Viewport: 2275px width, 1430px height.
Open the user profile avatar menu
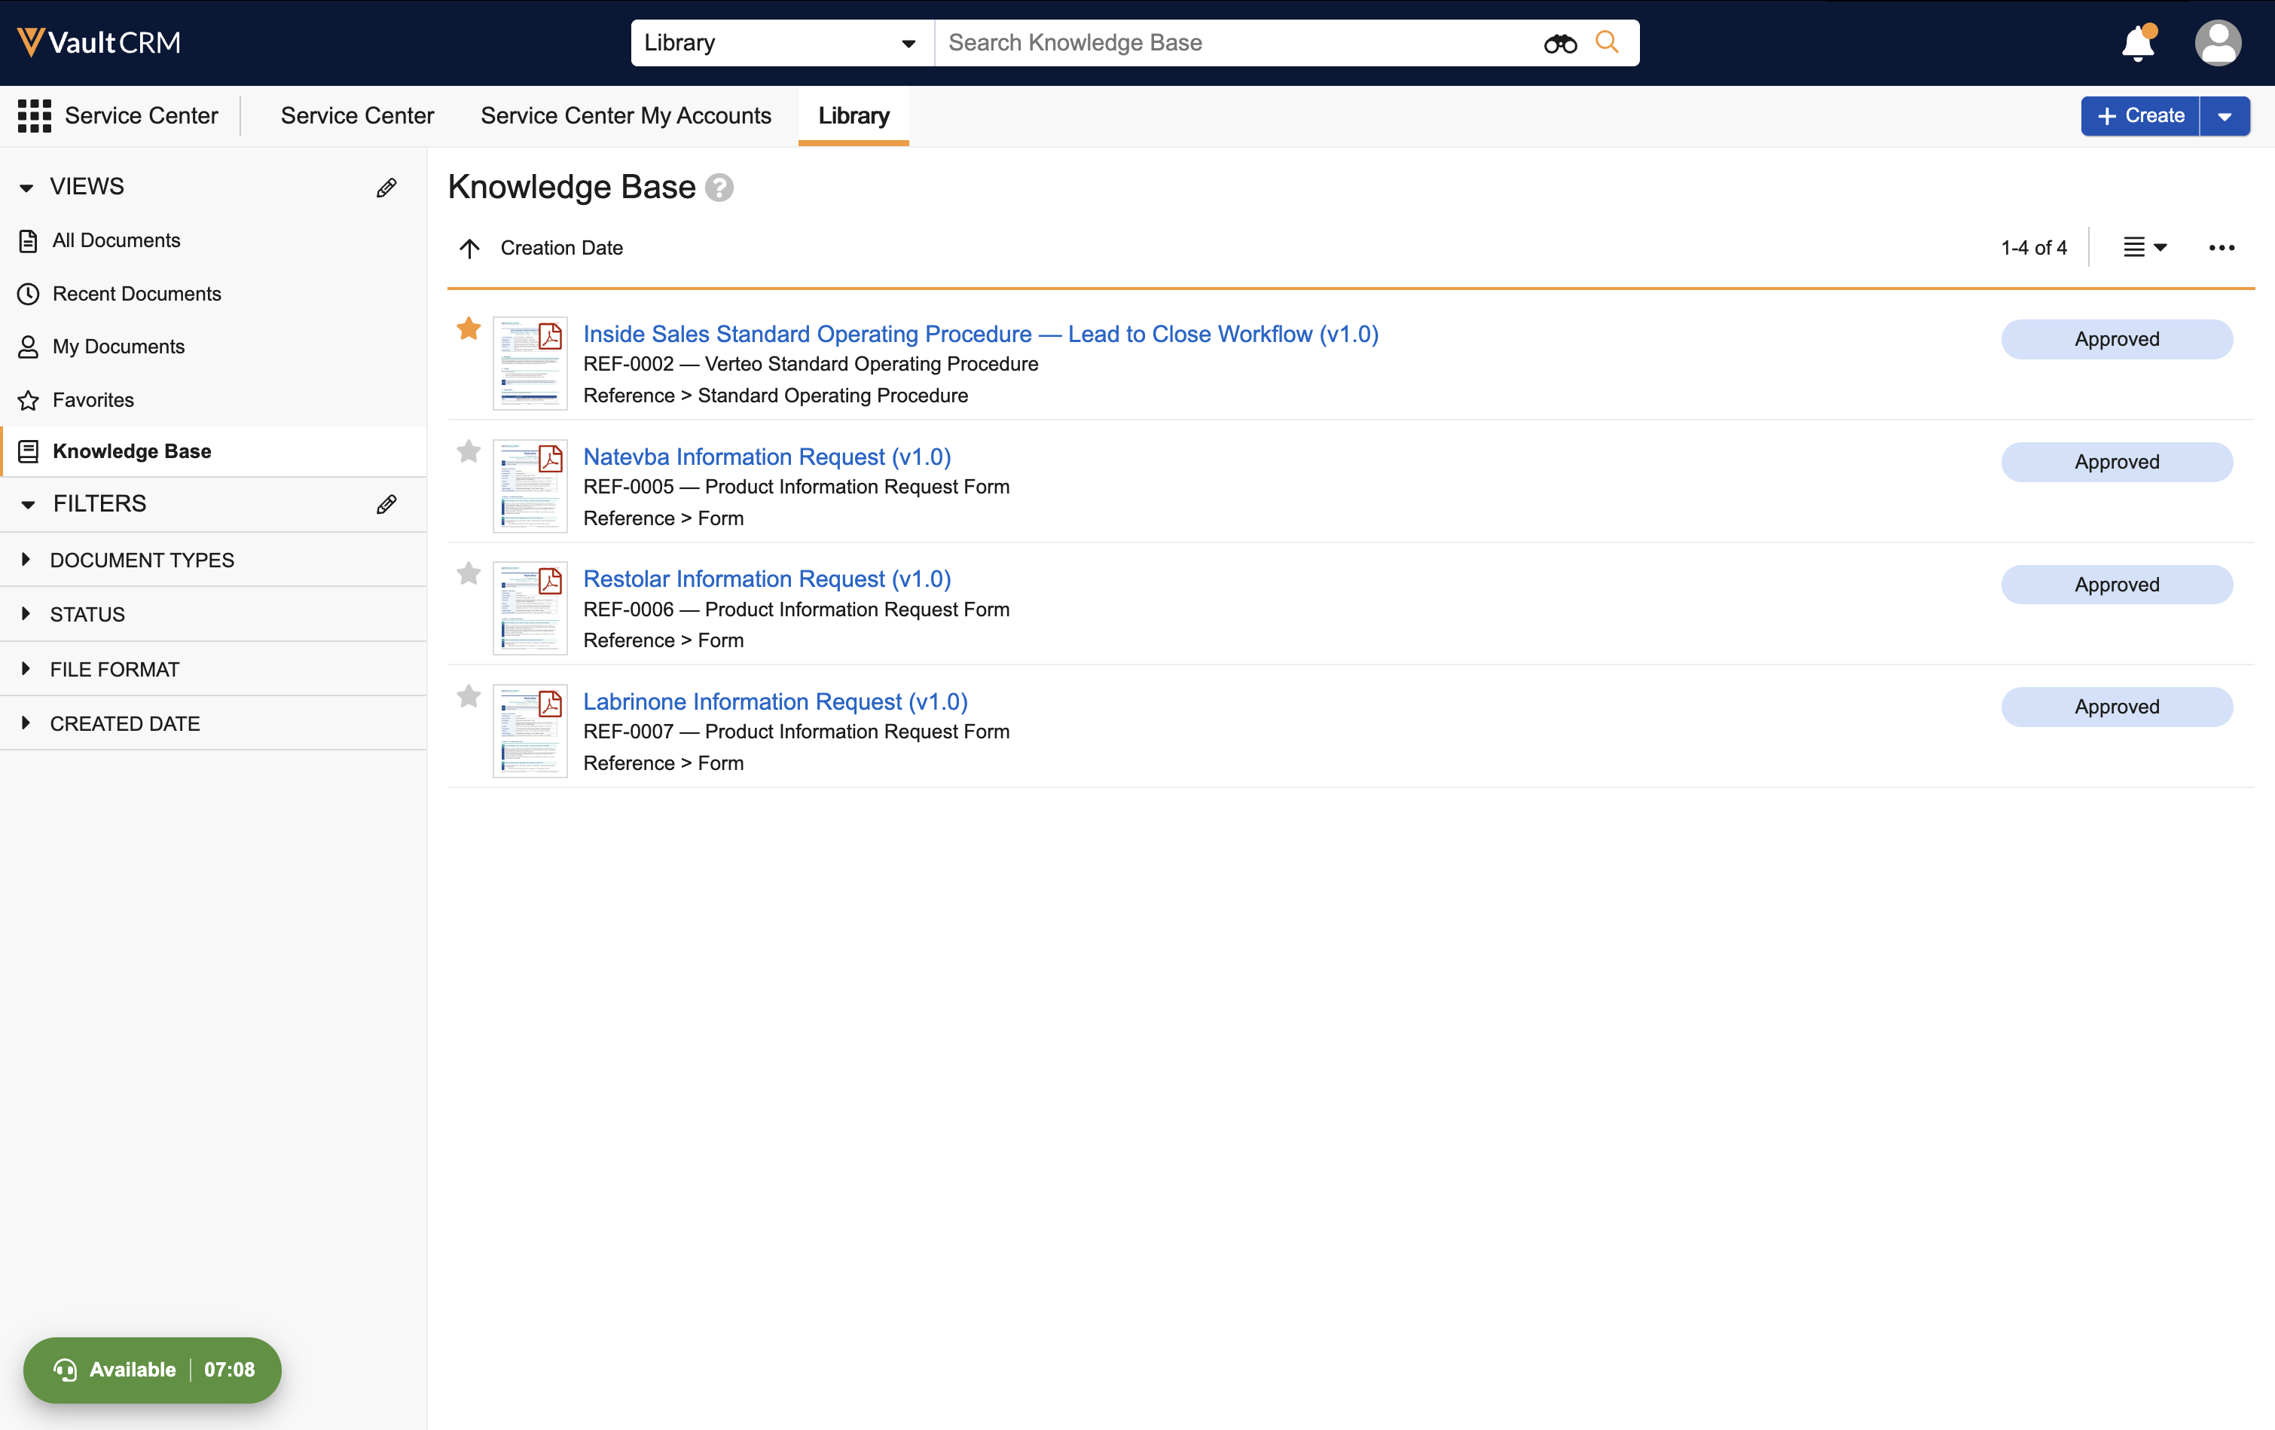pyautogui.click(x=2217, y=44)
